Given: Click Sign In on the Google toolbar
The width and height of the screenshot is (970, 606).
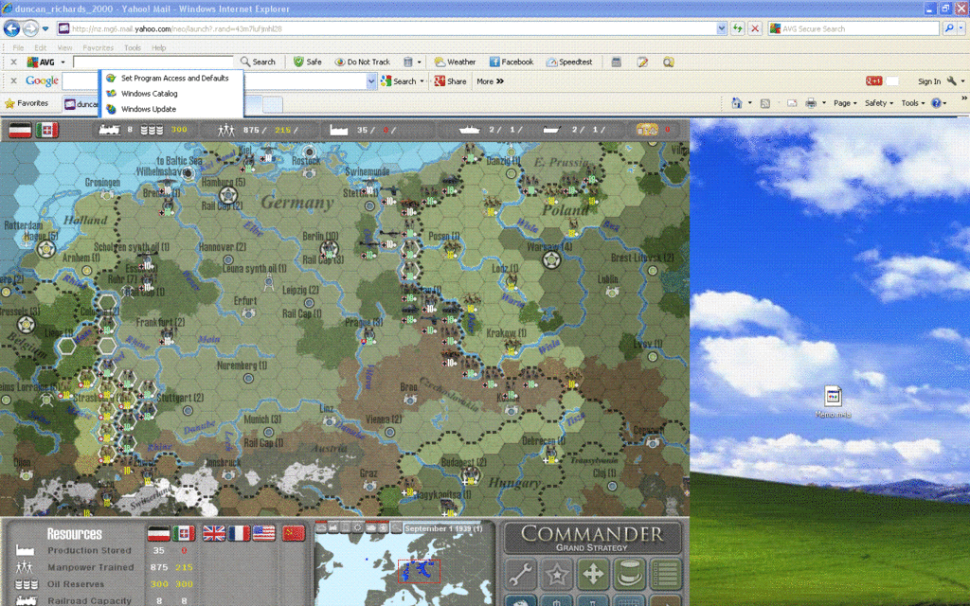Looking at the screenshot, I should coord(929,81).
